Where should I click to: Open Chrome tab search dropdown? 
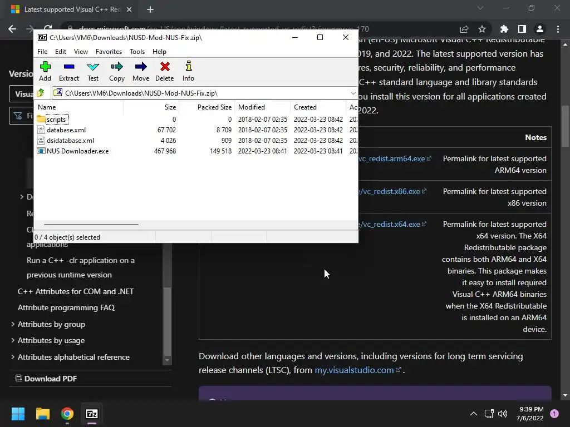[480, 8]
